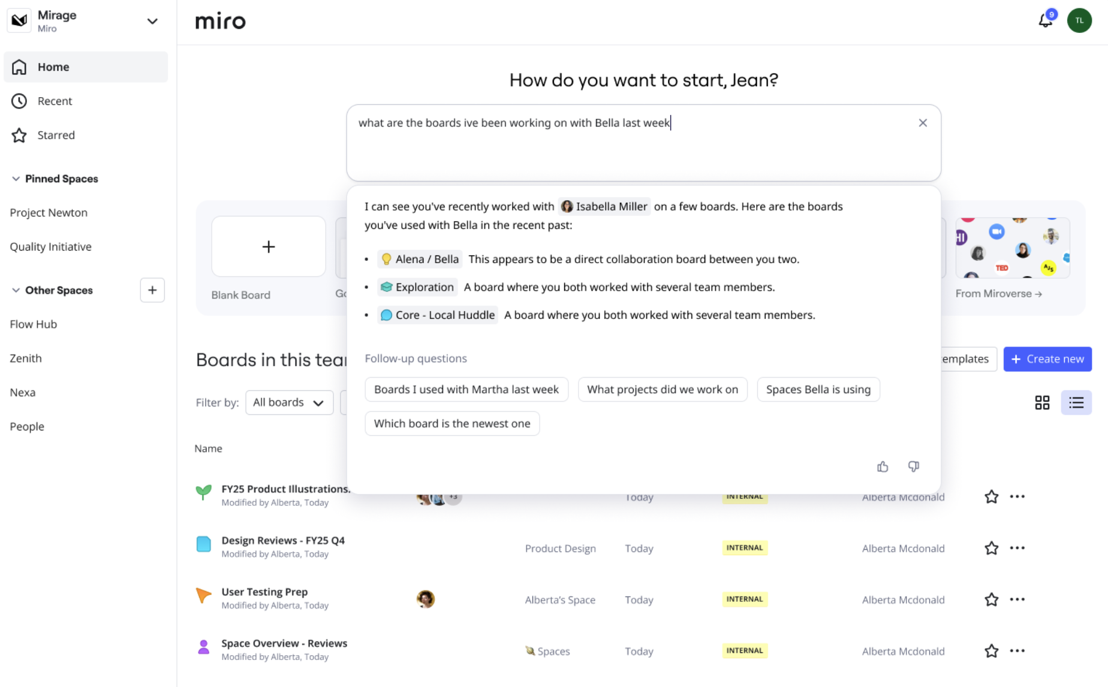The image size is (1108, 687).
Task: Click the thumbs up feedback icon
Action: (882, 466)
